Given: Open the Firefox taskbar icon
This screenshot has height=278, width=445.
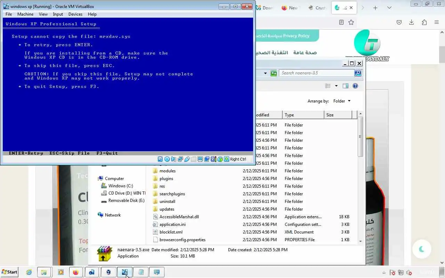Looking at the screenshot, I should (x=76, y=272).
